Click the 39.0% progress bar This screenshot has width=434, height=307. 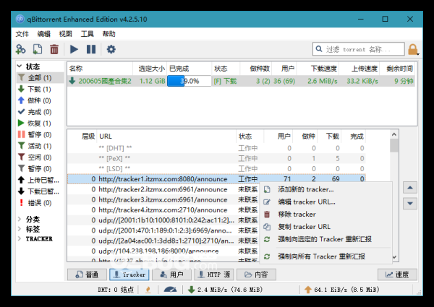[189, 81]
